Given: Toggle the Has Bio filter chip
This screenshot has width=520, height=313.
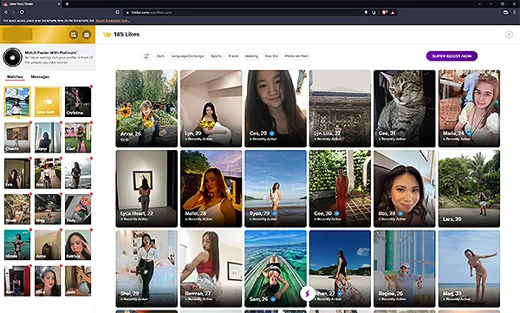Looking at the screenshot, I should [x=271, y=56].
